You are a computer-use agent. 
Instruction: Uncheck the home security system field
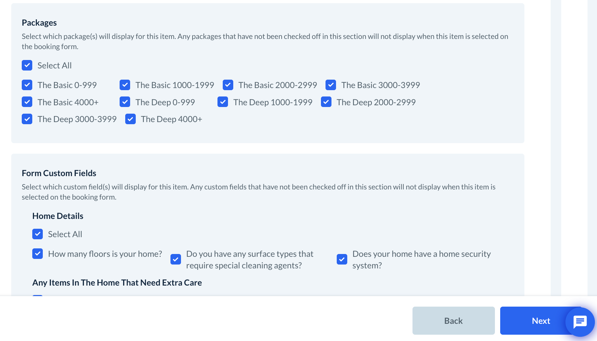[x=342, y=259]
